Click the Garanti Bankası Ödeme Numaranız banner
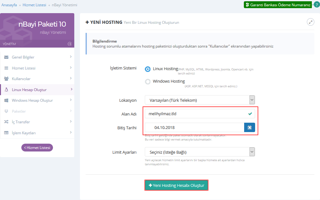This screenshot has height=200, width=320. click(x=278, y=5)
